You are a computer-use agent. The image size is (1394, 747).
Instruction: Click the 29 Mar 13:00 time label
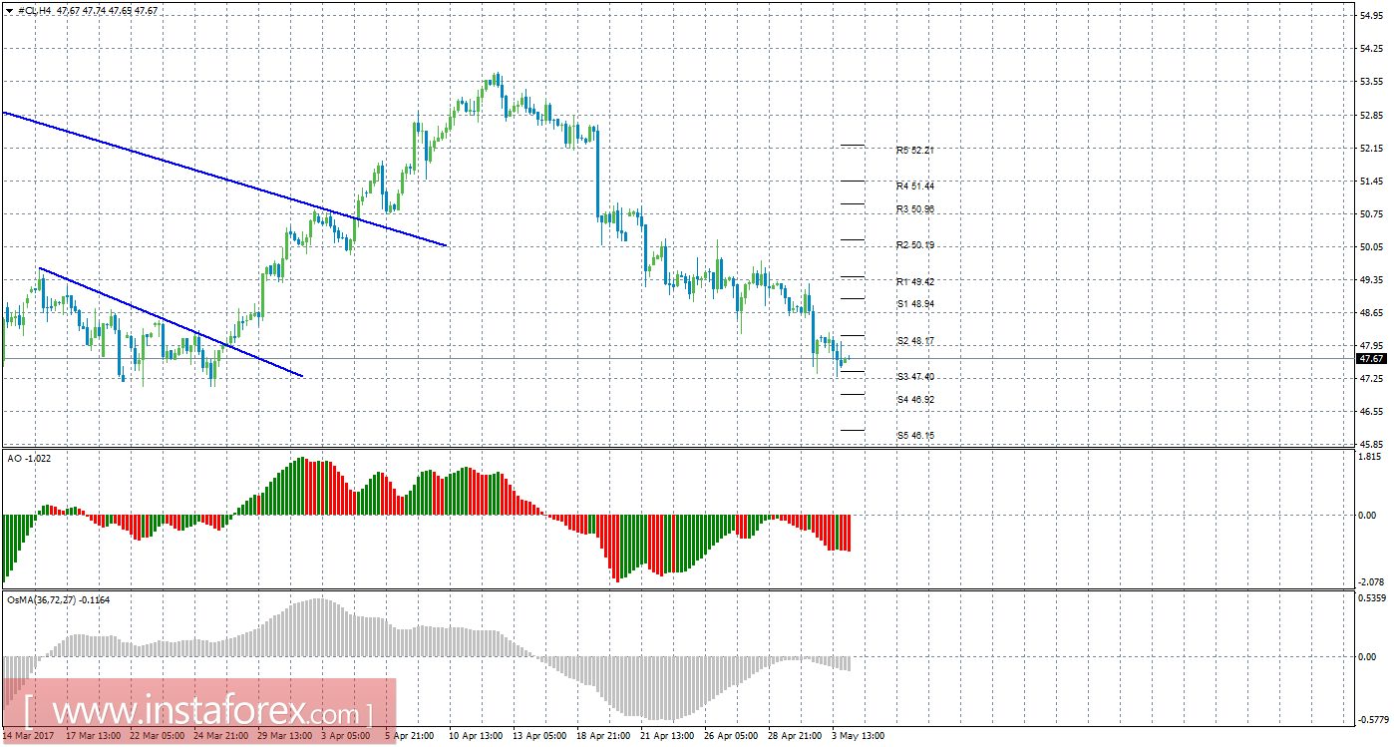click(284, 737)
